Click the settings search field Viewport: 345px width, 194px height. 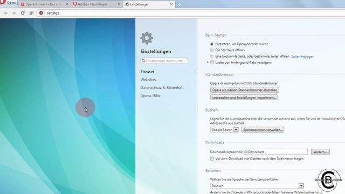164,61
